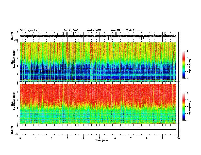Click the "-7" tick on ch.1 colorbar
The height and width of the screenshot is (155, 201).
[x=187, y=79]
